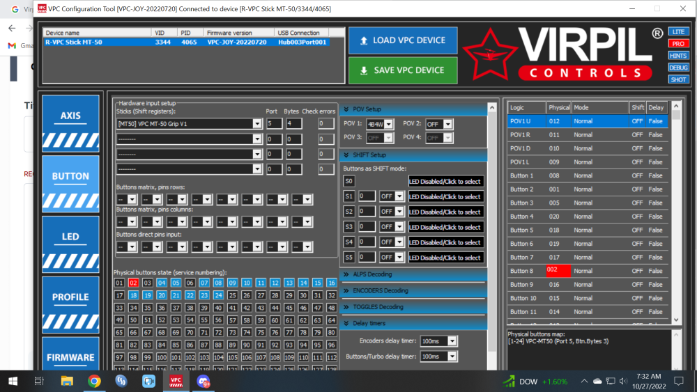The height and width of the screenshot is (392, 697).
Task: Open Google Chrome from the taskbar
Action: pos(94,381)
